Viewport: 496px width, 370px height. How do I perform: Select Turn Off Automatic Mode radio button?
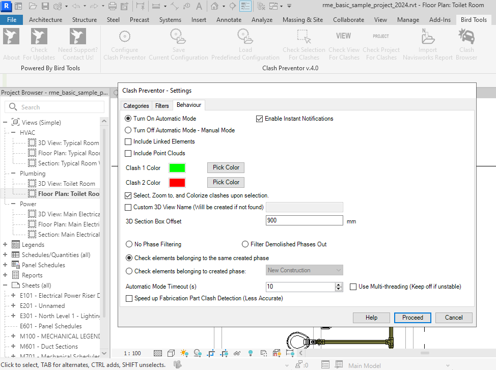pos(128,130)
